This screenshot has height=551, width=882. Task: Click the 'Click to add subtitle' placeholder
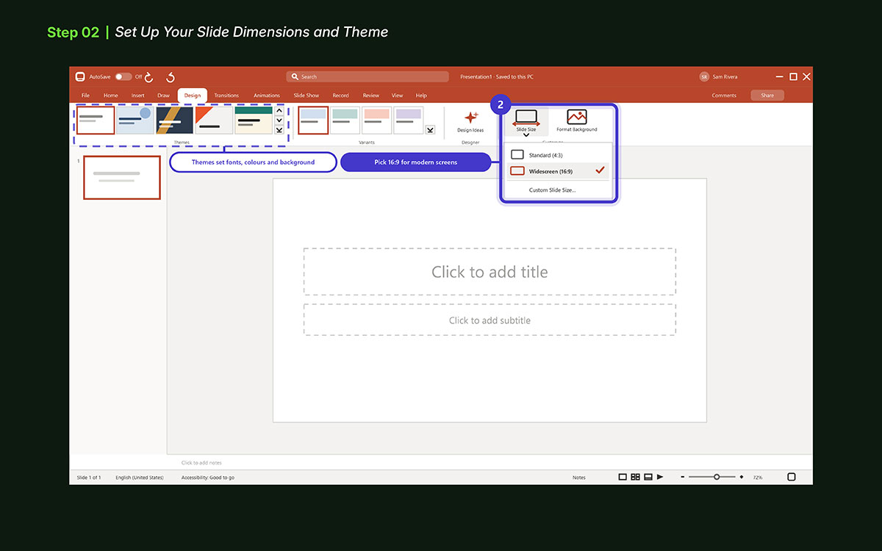(490, 320)
